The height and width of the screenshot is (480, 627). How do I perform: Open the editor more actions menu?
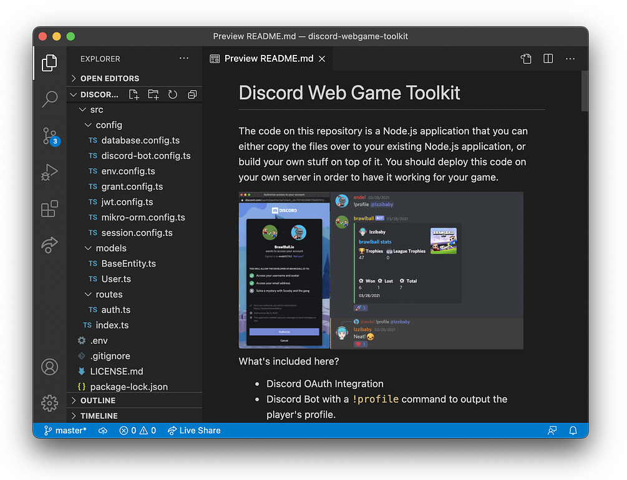pos(570,58)
